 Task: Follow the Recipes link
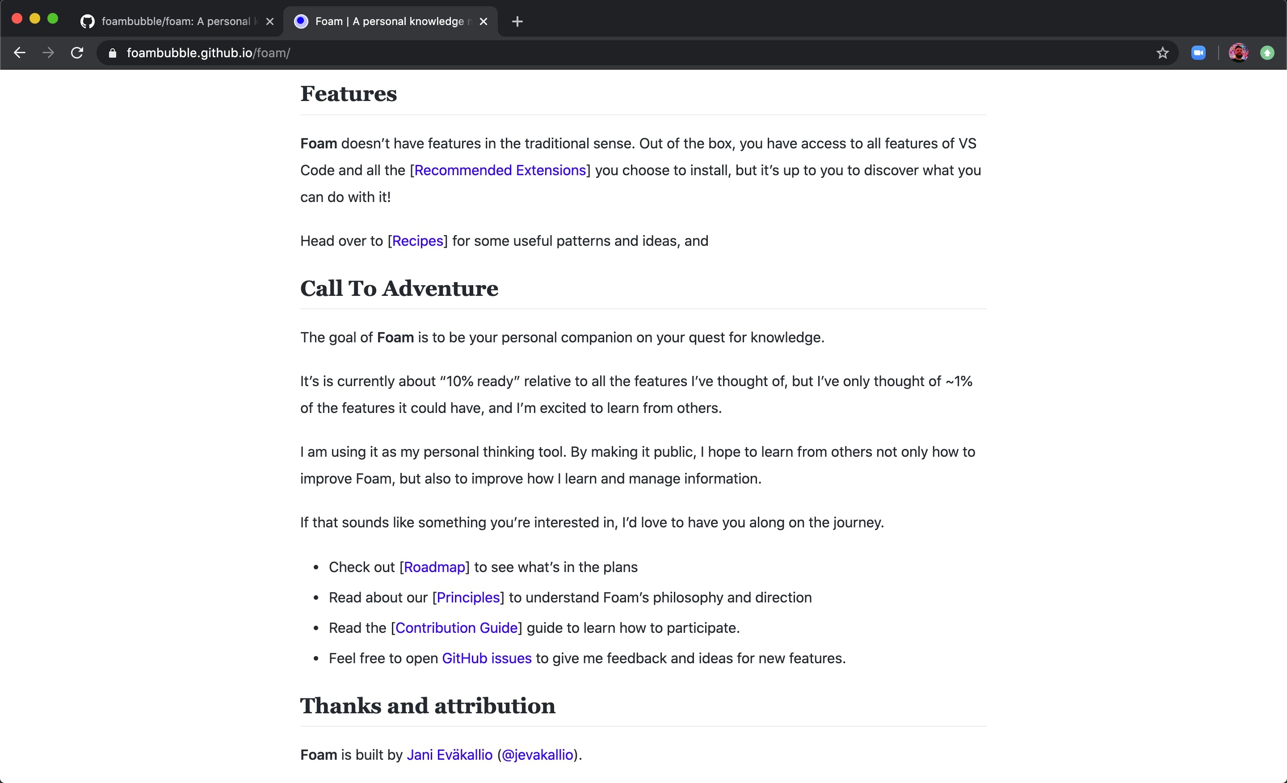click(x=417, y=241)
